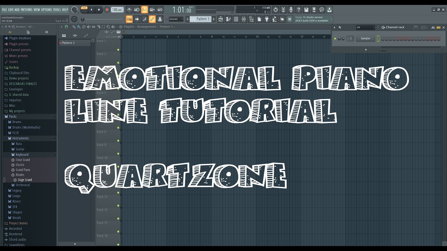Open the PATTERNS menu
447x251 pixels.
[x=26, y=9]
